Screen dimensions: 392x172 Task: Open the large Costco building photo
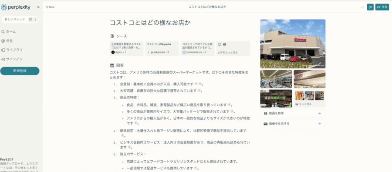(x=293, y=44)
